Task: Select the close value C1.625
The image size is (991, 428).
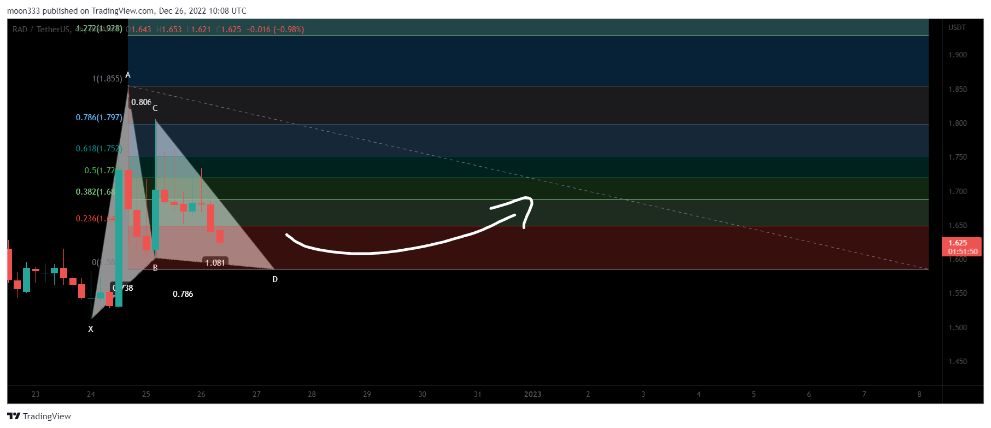Action: pyautogui.click(x=228, y=30)
